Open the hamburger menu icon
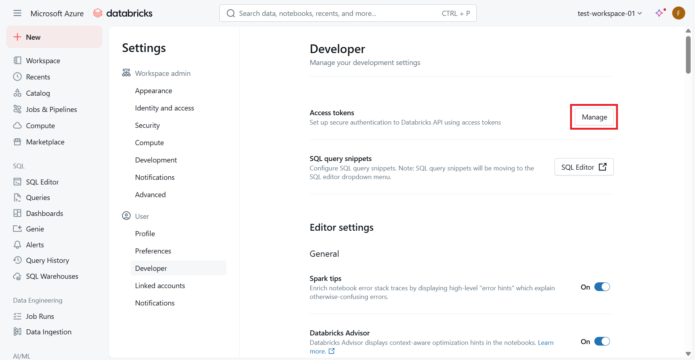This screenshot has width=695, height=360. (17, 13)
